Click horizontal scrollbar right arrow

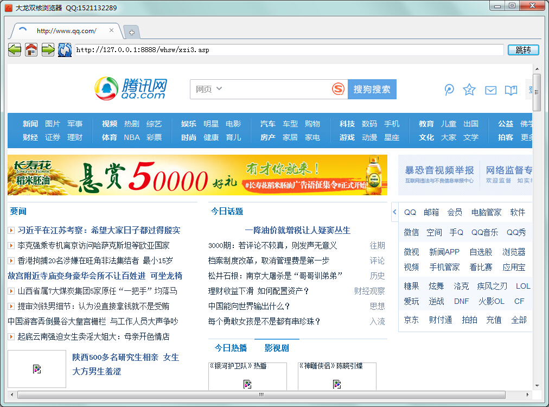(x=528, y=395)
